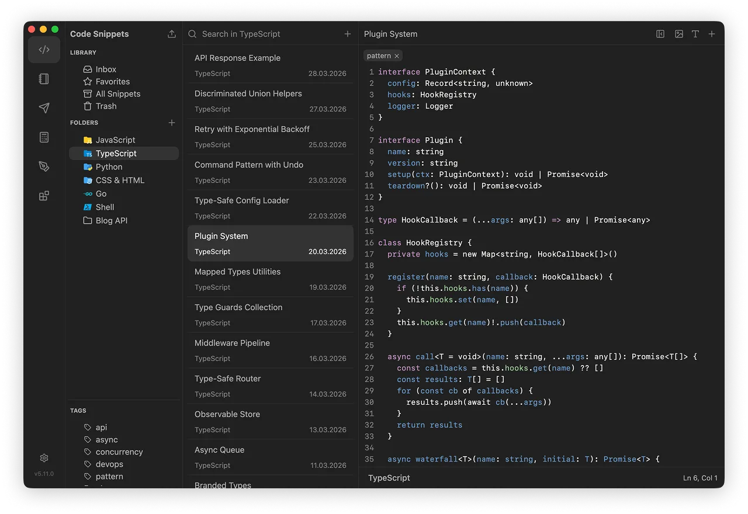Open the notebook icon in sidebar
748x514 pixels.
44,79
